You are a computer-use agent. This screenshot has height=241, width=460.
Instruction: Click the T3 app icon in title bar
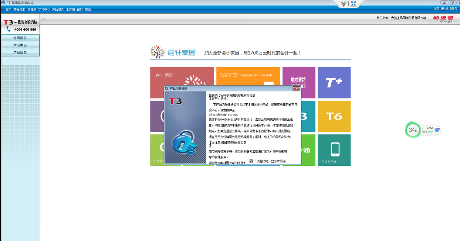[x=3, y=3]
